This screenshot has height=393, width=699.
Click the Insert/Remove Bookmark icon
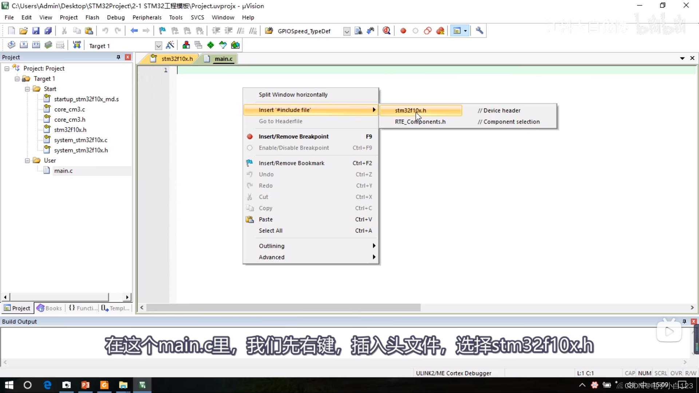coord(162,31)
